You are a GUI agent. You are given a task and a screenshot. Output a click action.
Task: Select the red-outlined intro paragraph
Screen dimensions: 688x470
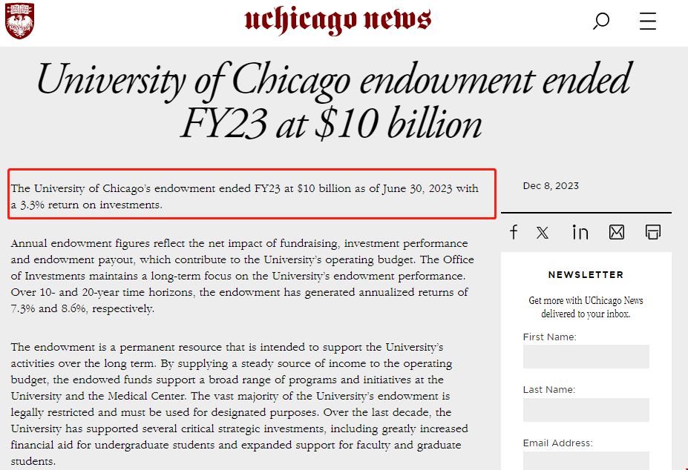point(245,196)
